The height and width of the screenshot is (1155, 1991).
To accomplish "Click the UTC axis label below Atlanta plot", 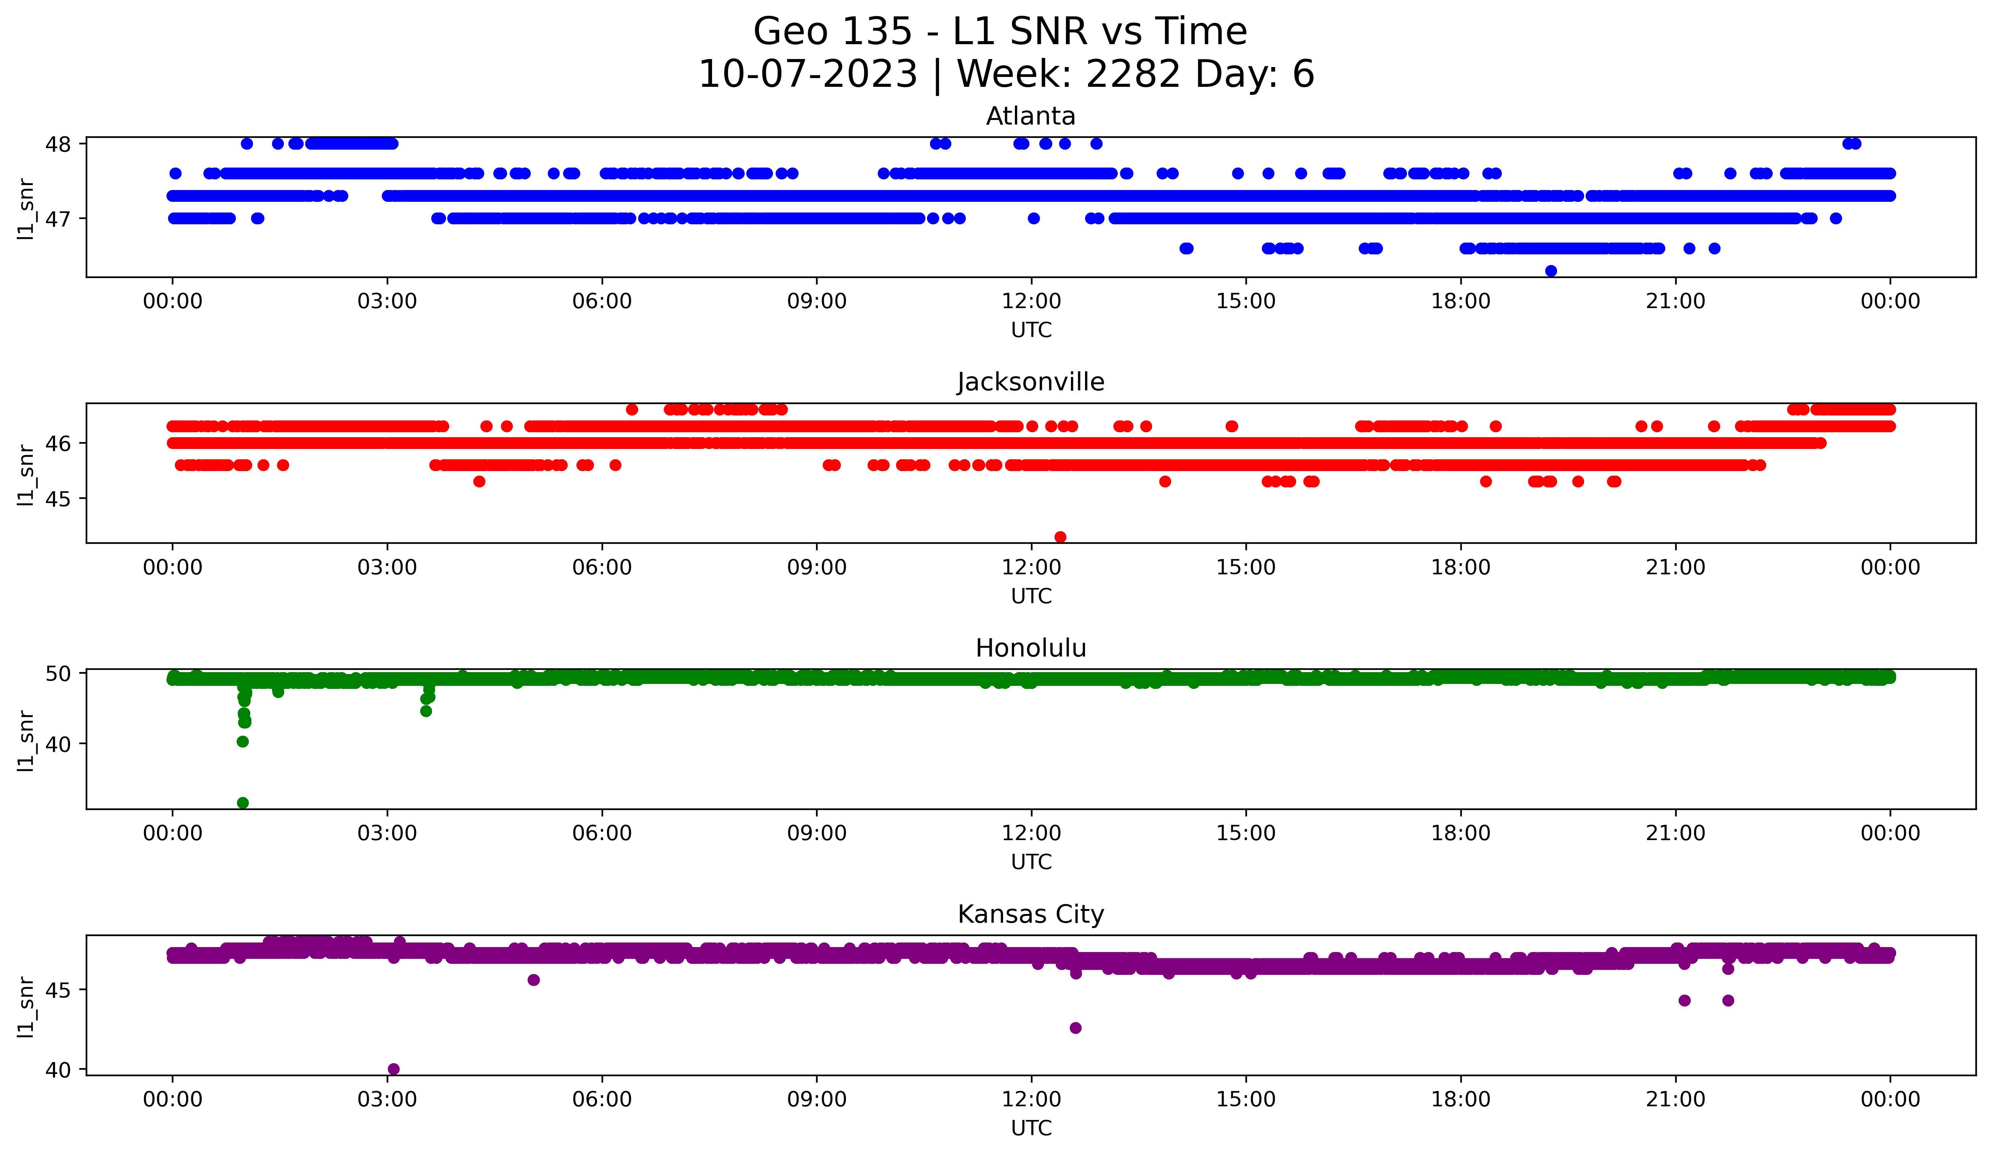I will pyautogui.click(x=1031, y=330).
